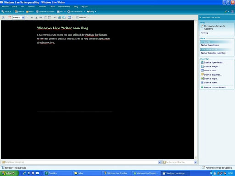Click the editor vertical scrollbar down arrow
The height and width of the screenshot is (176, 235).
point(196,158)
